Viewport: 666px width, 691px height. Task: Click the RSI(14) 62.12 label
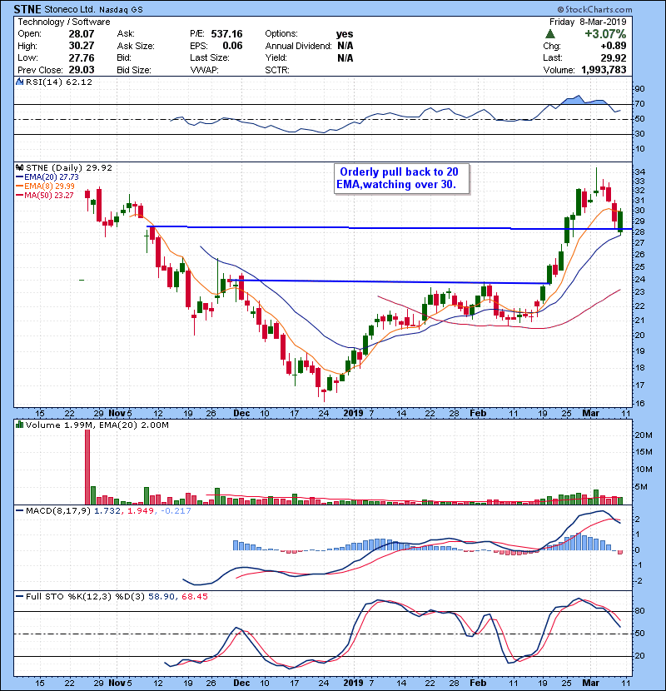(x=58, y=82)
